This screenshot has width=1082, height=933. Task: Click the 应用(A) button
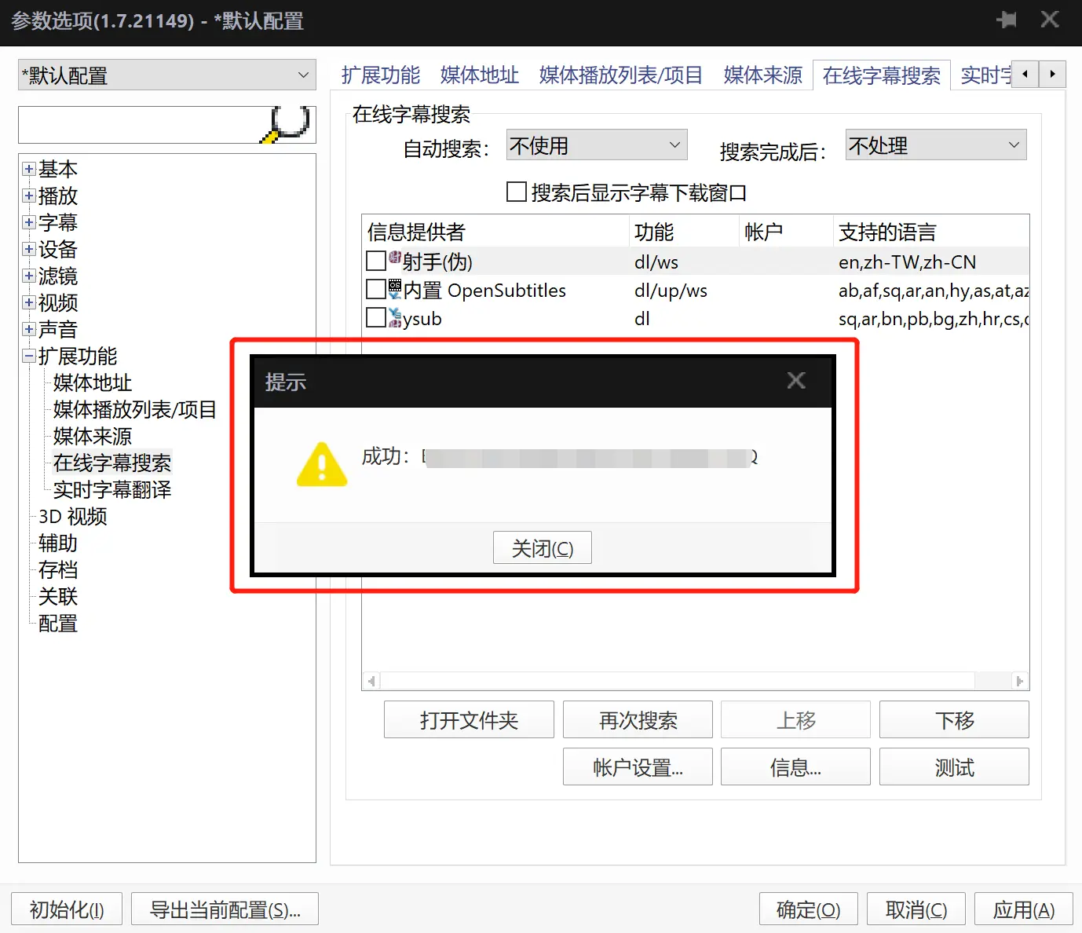point(1024,909)
